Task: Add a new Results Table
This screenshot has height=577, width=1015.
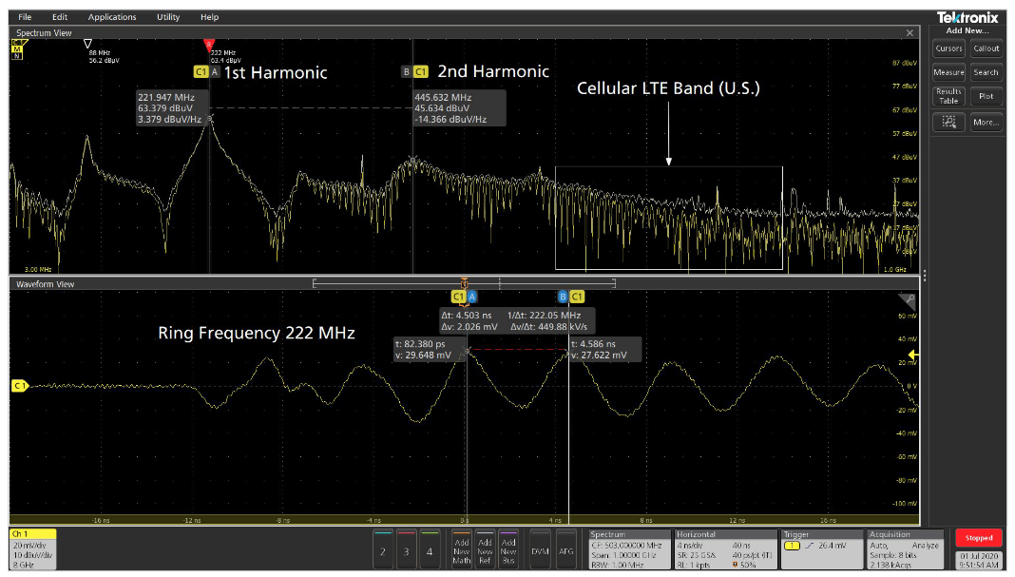Action: click(948, 96)
